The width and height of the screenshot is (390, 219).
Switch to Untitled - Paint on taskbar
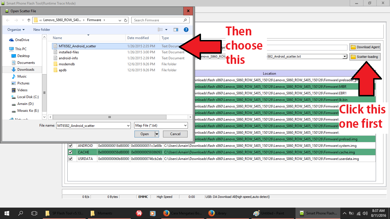pyautogui.click(x=273, y=213)
